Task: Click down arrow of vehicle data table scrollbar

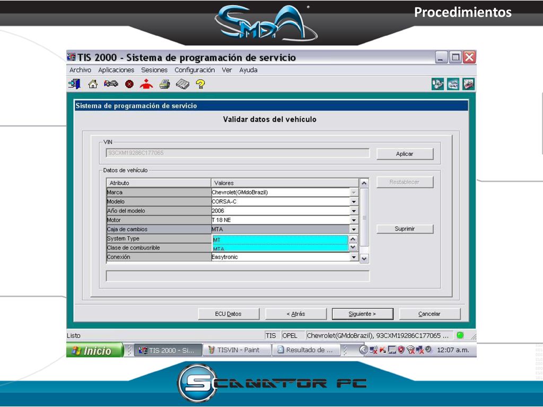Action: click(364, 259)
